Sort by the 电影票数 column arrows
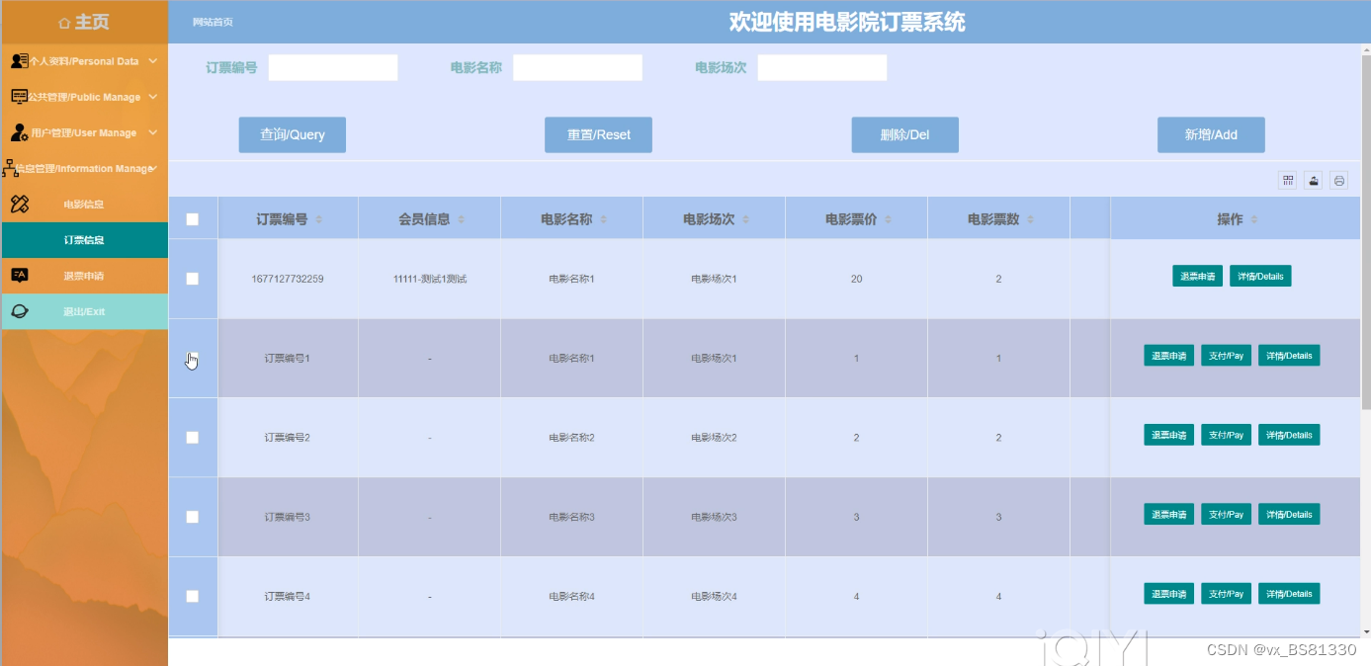This screenshot has height=666, width=1371. click(x=1031, y=219)
